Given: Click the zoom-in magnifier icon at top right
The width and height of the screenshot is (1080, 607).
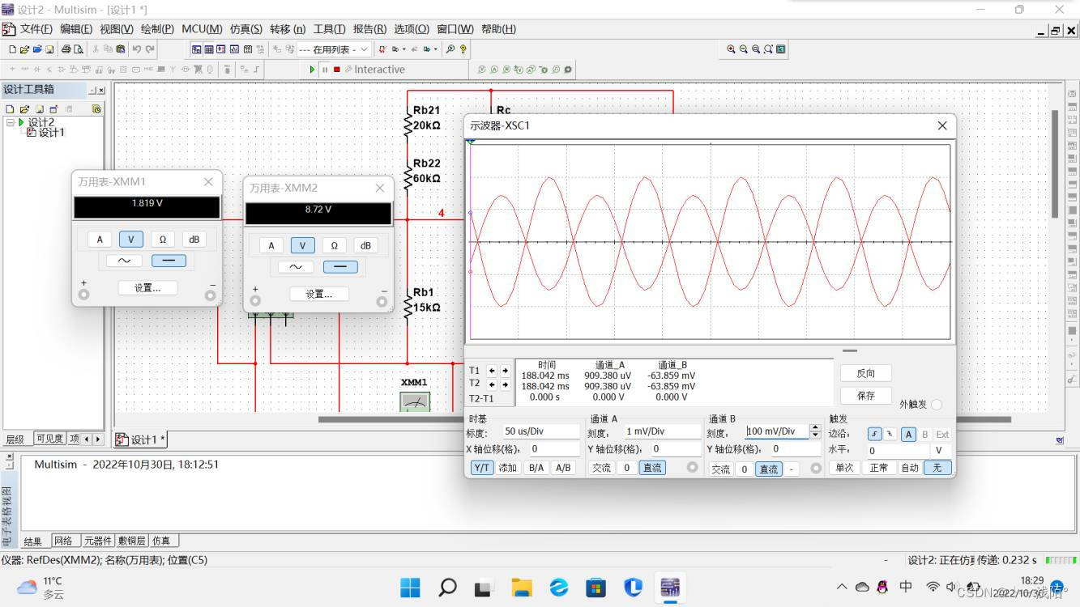Looking at the screenshot, I should tap(731, 49).
